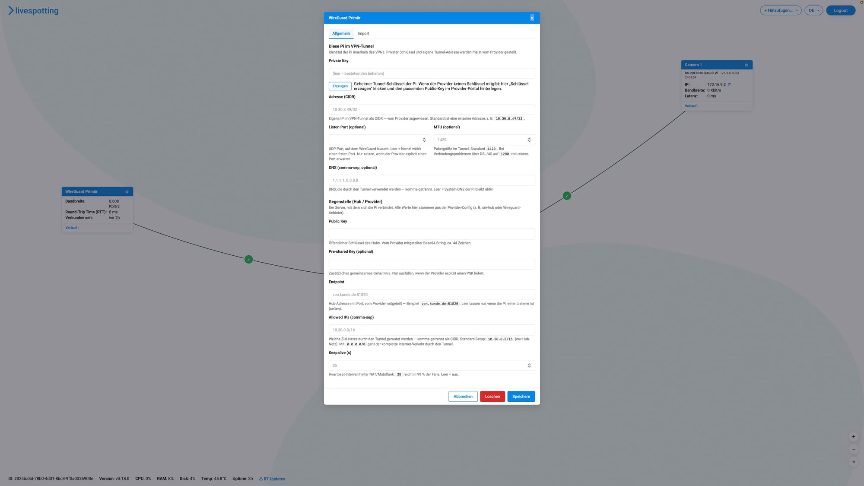The width and height of the screenshot is (864, 486).
Task: Click RAM 8% status entry
Action: pyautogui.click(x=165, y=479)
